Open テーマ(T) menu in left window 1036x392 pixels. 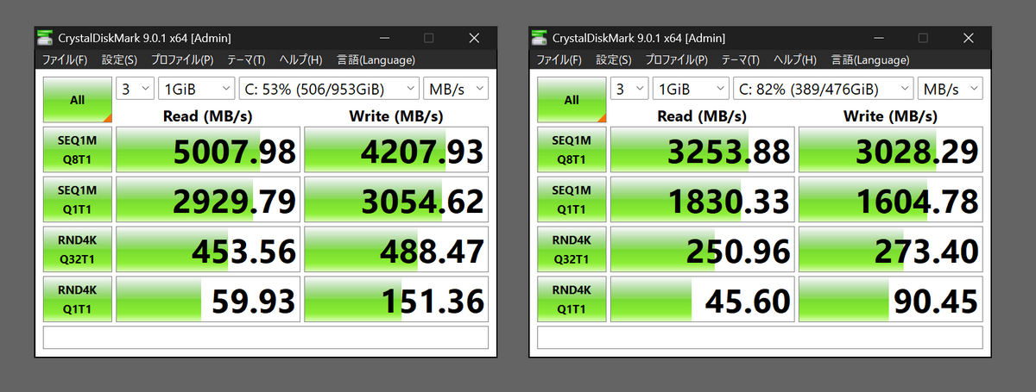246,59
